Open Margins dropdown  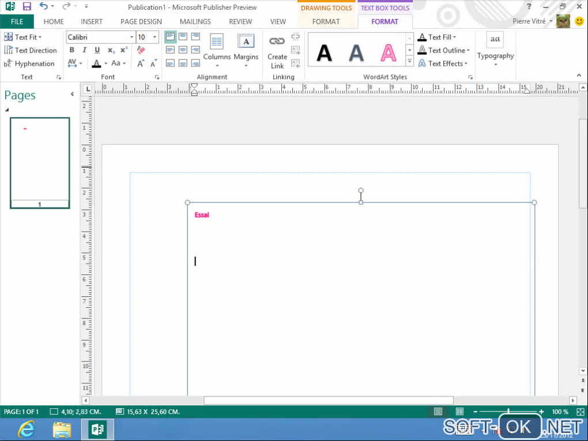(x=246, y=51)
